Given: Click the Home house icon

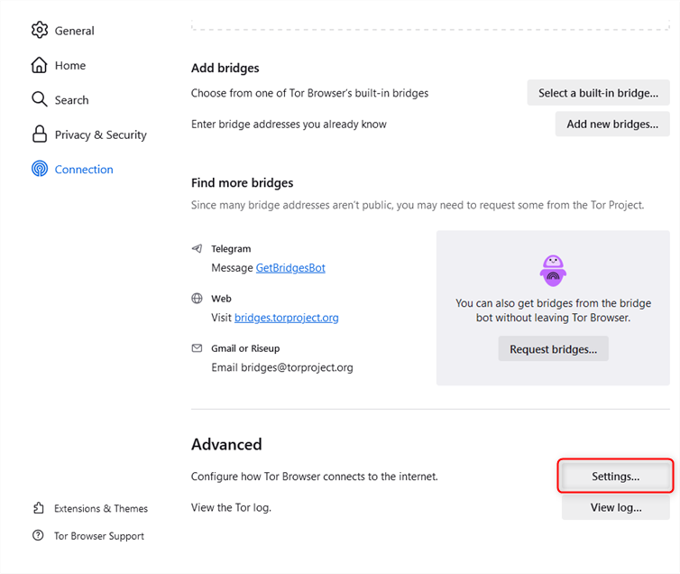Looking at the screenshot, I should tap(39, 65).
